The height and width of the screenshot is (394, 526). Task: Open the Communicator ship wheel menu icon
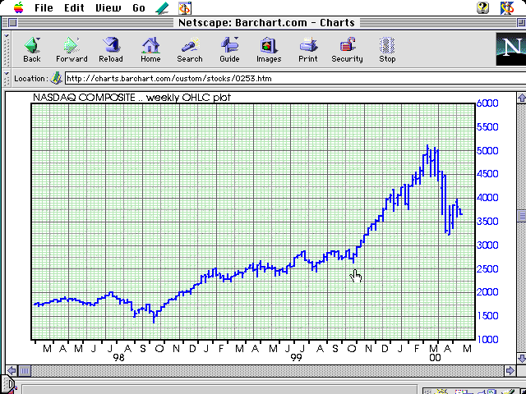coord(184,8)
